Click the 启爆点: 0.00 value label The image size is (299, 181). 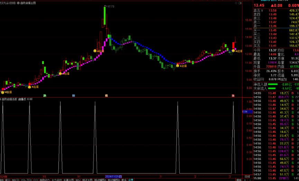point(25,99)
